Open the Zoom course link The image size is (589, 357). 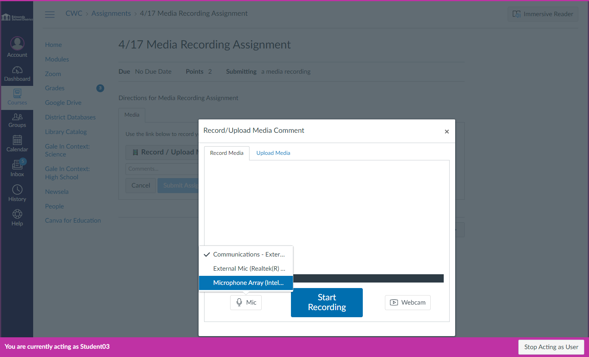pyautogui.click(x=53, y=74)
